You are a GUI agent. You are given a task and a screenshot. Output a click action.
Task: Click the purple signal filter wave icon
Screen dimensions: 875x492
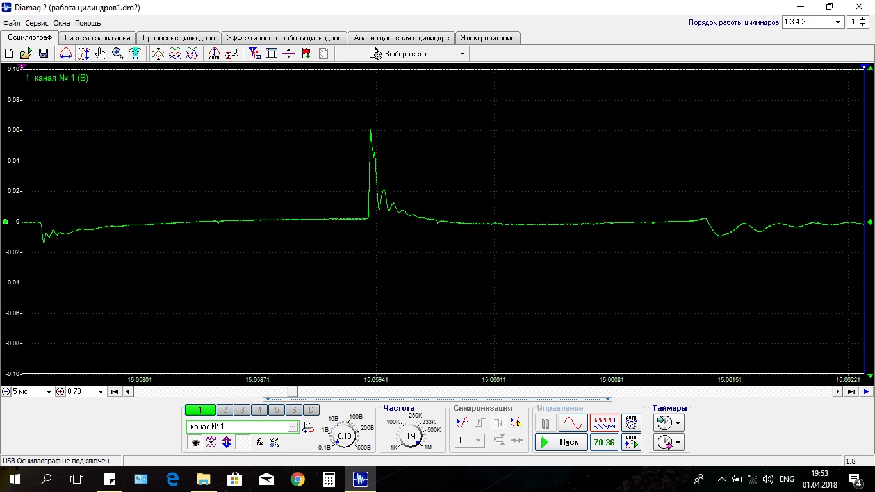(211, 442)
